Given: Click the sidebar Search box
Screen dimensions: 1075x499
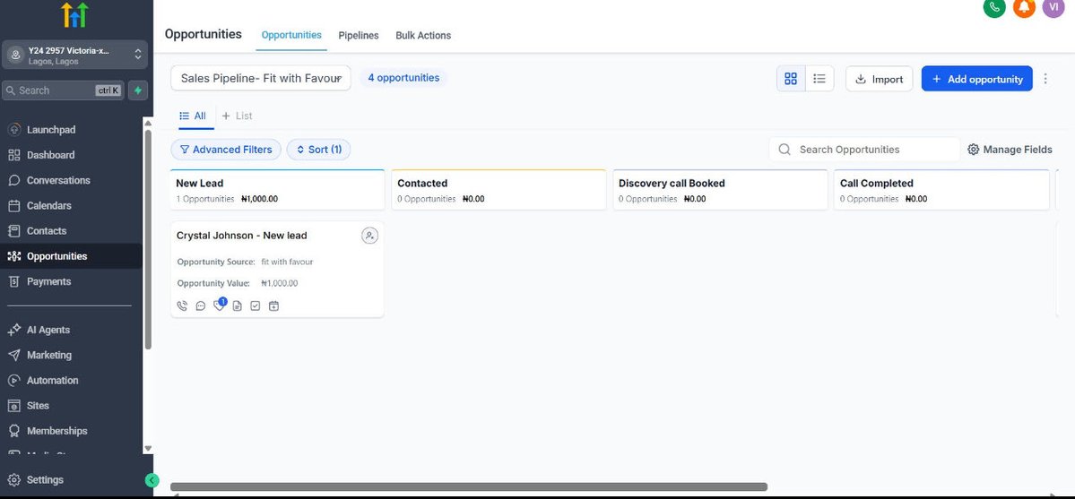Looking at the screenshot, I should point(63,90).
